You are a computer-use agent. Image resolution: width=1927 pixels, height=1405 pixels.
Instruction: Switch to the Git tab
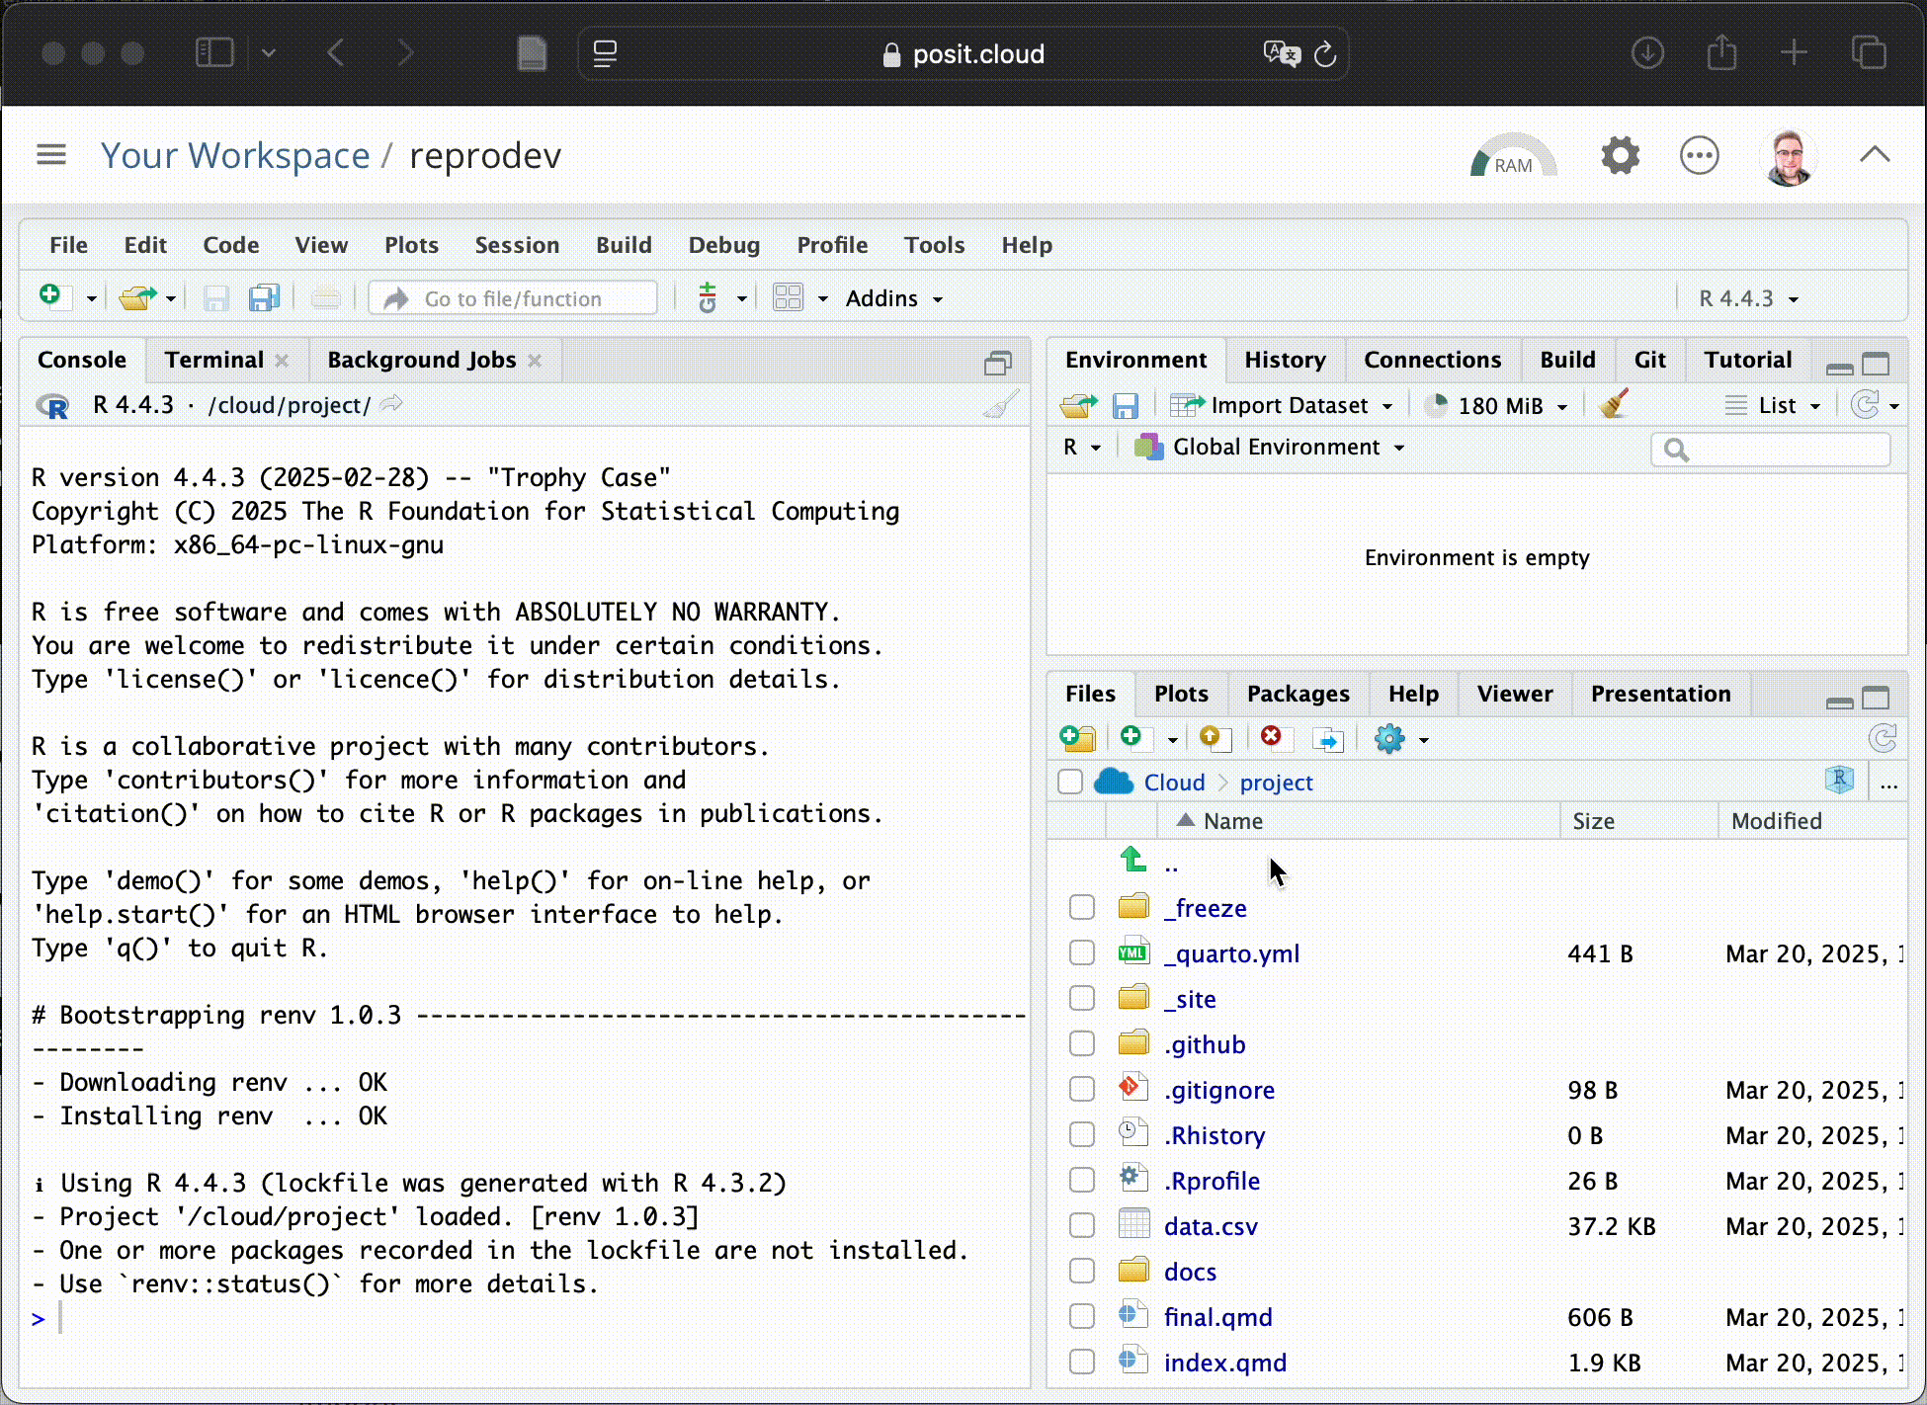coord(1648,360)
